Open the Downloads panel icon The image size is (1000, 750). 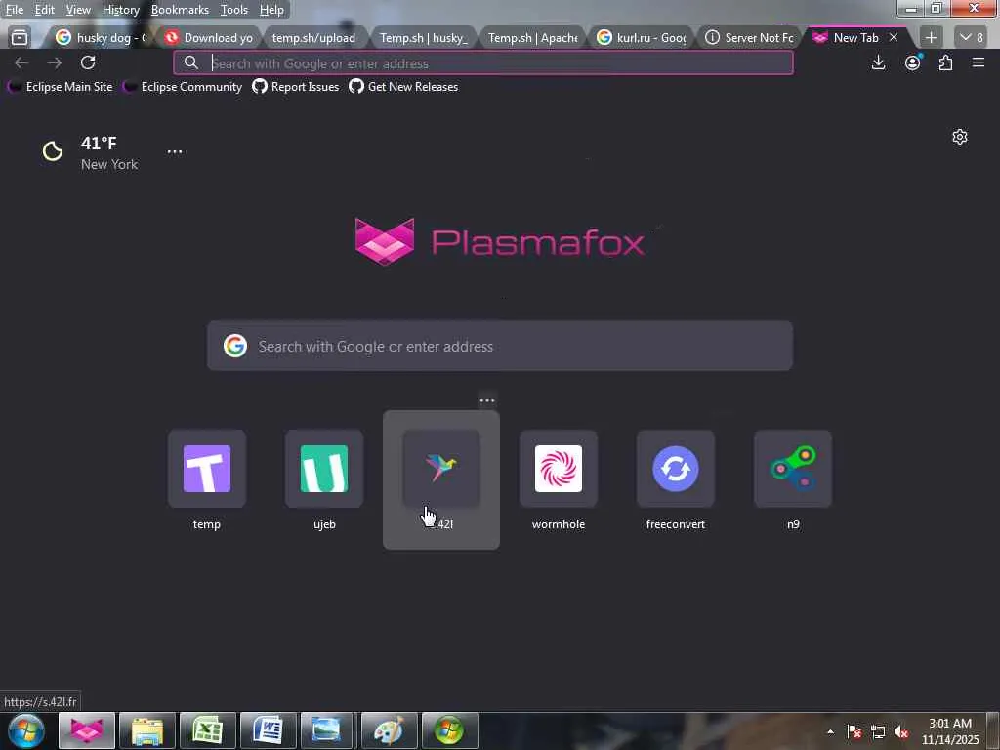pos(878,62)
